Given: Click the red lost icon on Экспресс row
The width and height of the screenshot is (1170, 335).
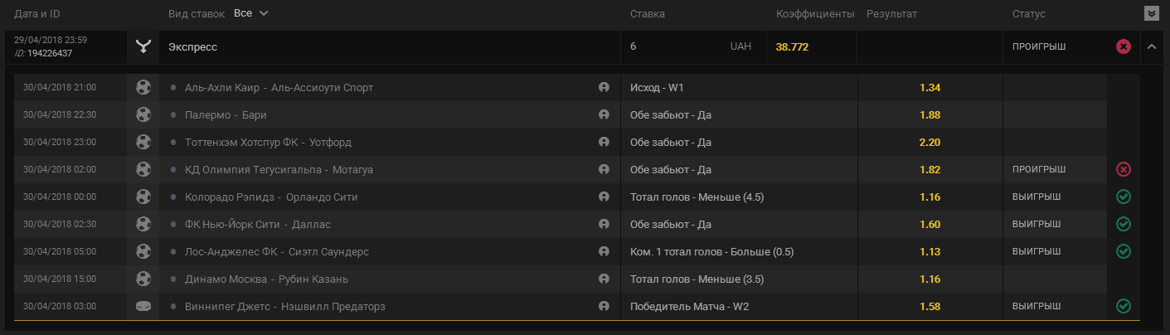Looking at the screenshot, I should point(1124,46).
